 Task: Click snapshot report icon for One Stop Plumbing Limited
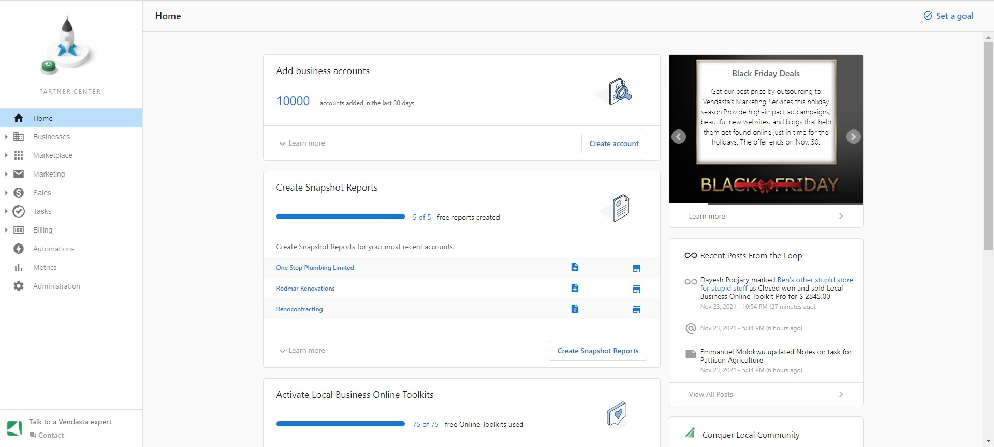coord(575,267)
